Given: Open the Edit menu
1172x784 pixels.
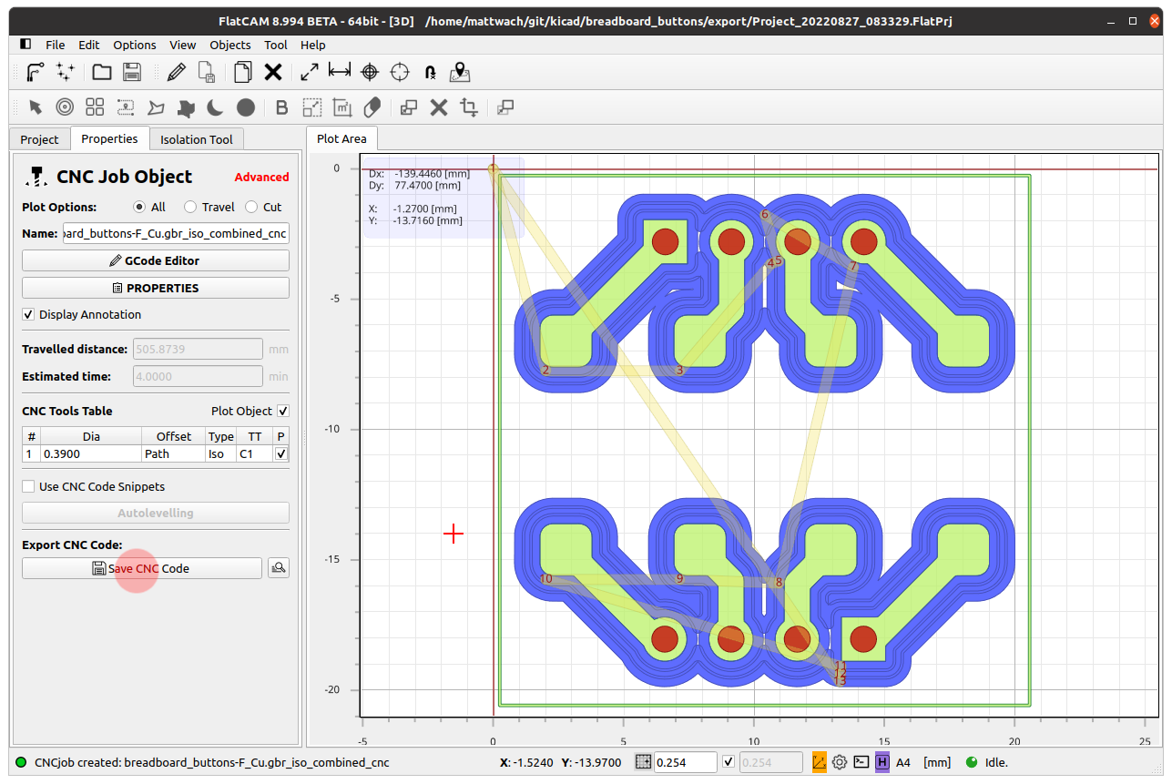Looking at the screenshot, I should [89, 45].
